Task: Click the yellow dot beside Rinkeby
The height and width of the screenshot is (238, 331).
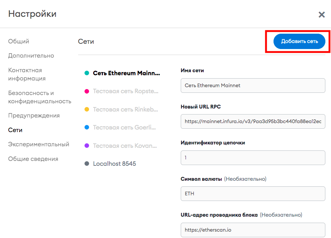Action: click(87, 109)
